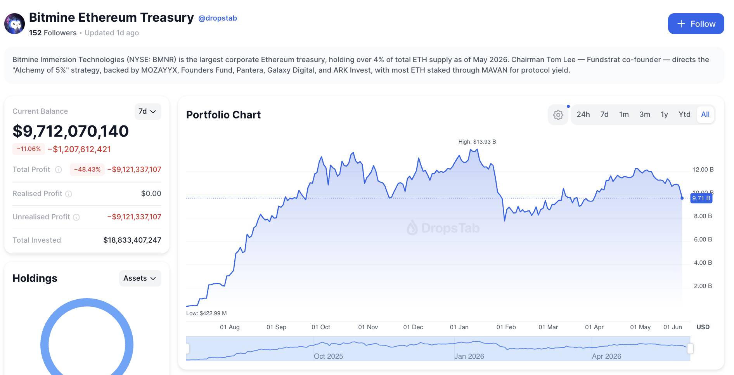Click the 9.71 B current price marker
Screen dimensions: 734x375
click(x=701, y=198)
